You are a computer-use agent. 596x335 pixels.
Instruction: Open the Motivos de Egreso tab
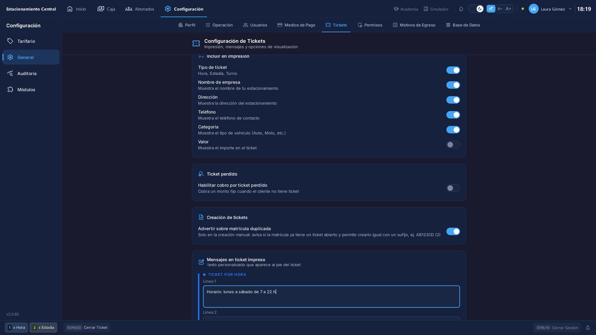pyautogui.click(x=414, y=25)
